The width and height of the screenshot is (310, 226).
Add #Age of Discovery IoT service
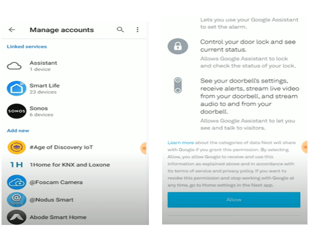point(74,147)
